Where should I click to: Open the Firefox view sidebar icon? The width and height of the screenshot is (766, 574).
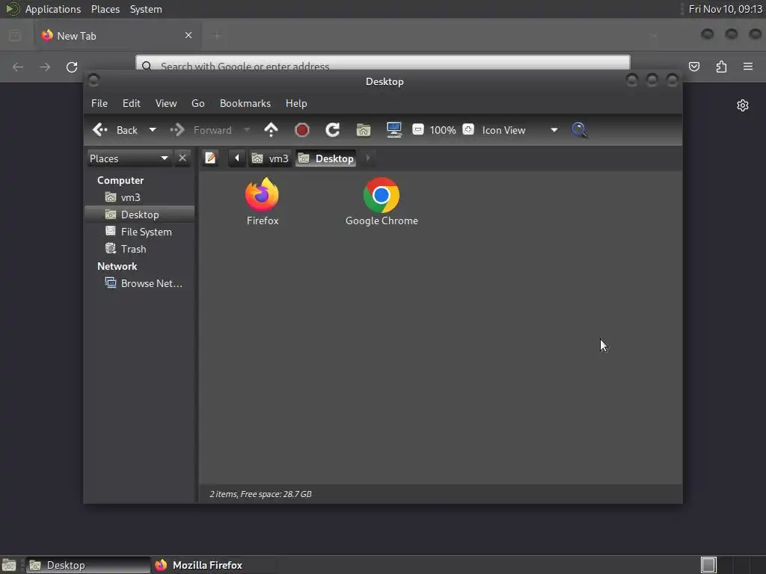15,36
